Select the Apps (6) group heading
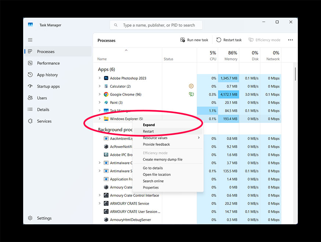This screenshot has height=242, width=321. 107,69
